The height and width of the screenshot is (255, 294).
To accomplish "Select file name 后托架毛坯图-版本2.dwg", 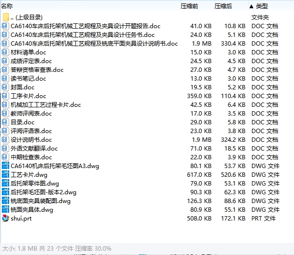I will pos(44,192).
